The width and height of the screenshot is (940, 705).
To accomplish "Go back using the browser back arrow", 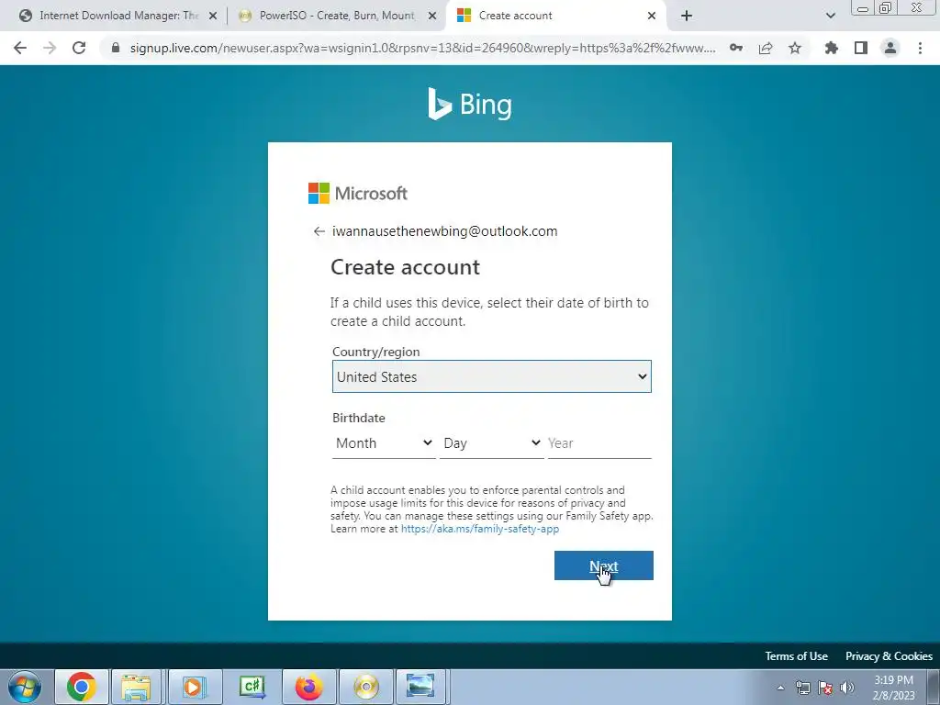I will tap(20, 48).
